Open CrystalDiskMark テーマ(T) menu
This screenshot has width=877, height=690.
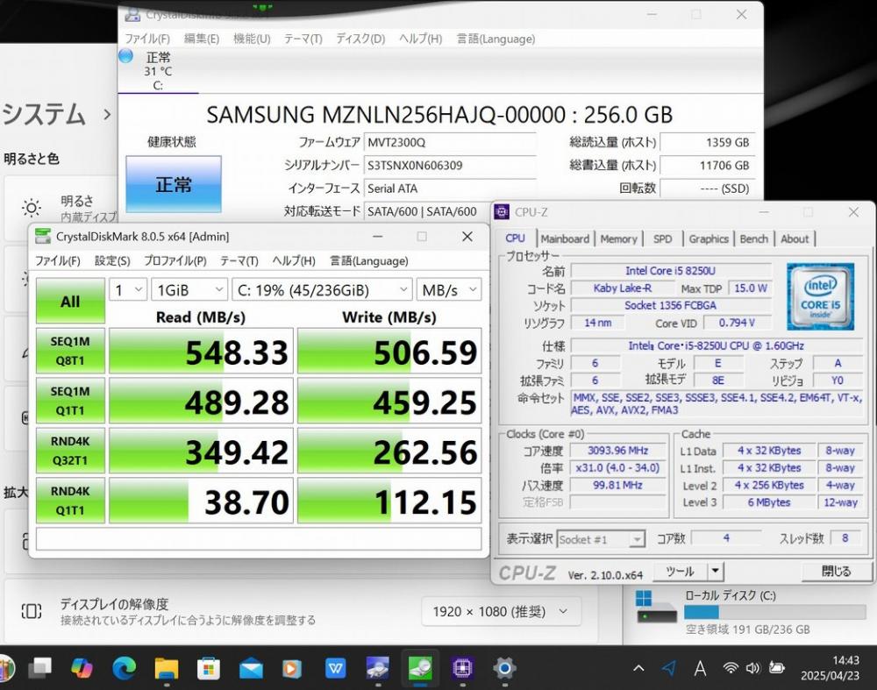[239, 261]
